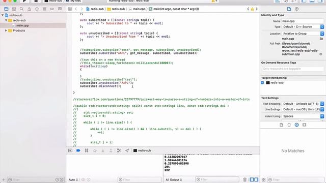Viewport: 326px width, 183px height.
Task: Open Debug View Hierarchy icon
Action: pyautogui.click(x=119, y=150)
